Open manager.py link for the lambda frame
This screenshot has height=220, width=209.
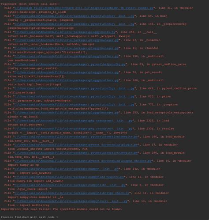[67, 48]
